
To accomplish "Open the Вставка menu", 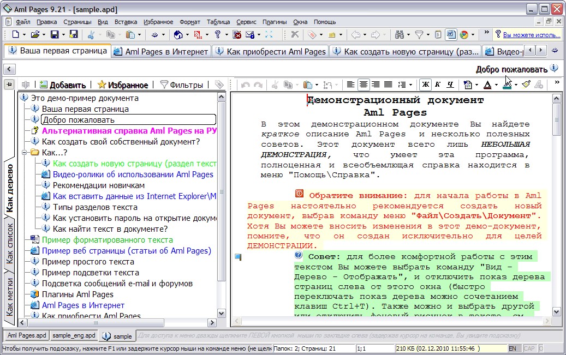I will pos(126,22).
